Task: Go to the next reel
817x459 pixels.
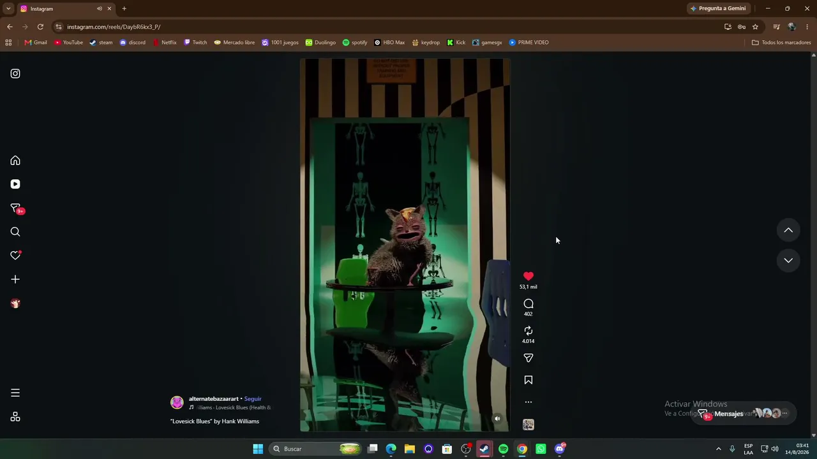Action: pyautogui.click(x=788, y=260)
